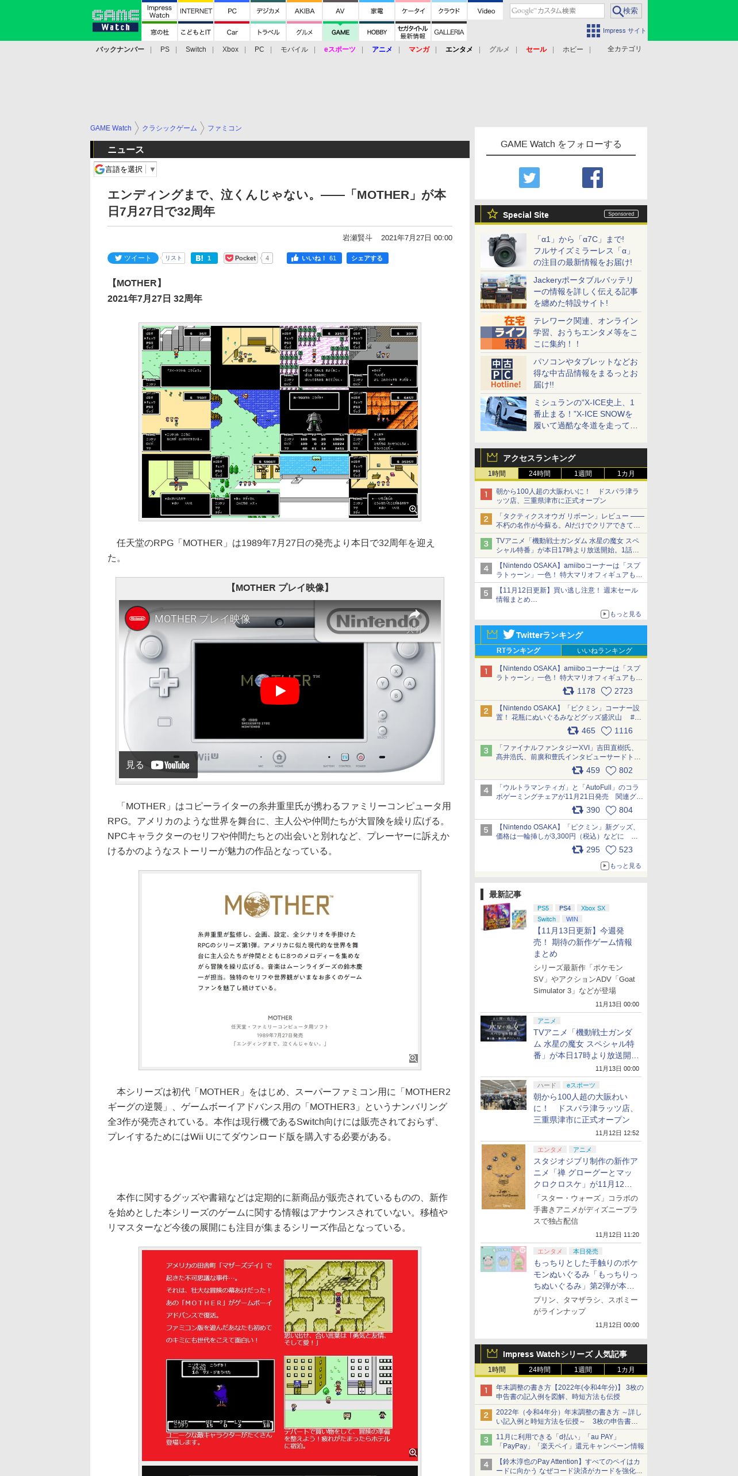The image size is (738, 1476).
Task: Enlarge the game screenshots collage image
Action: coord(280,422)
